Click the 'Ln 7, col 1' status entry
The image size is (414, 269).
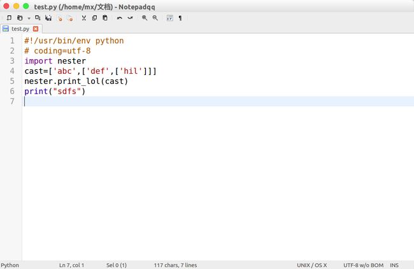(71, 265)
